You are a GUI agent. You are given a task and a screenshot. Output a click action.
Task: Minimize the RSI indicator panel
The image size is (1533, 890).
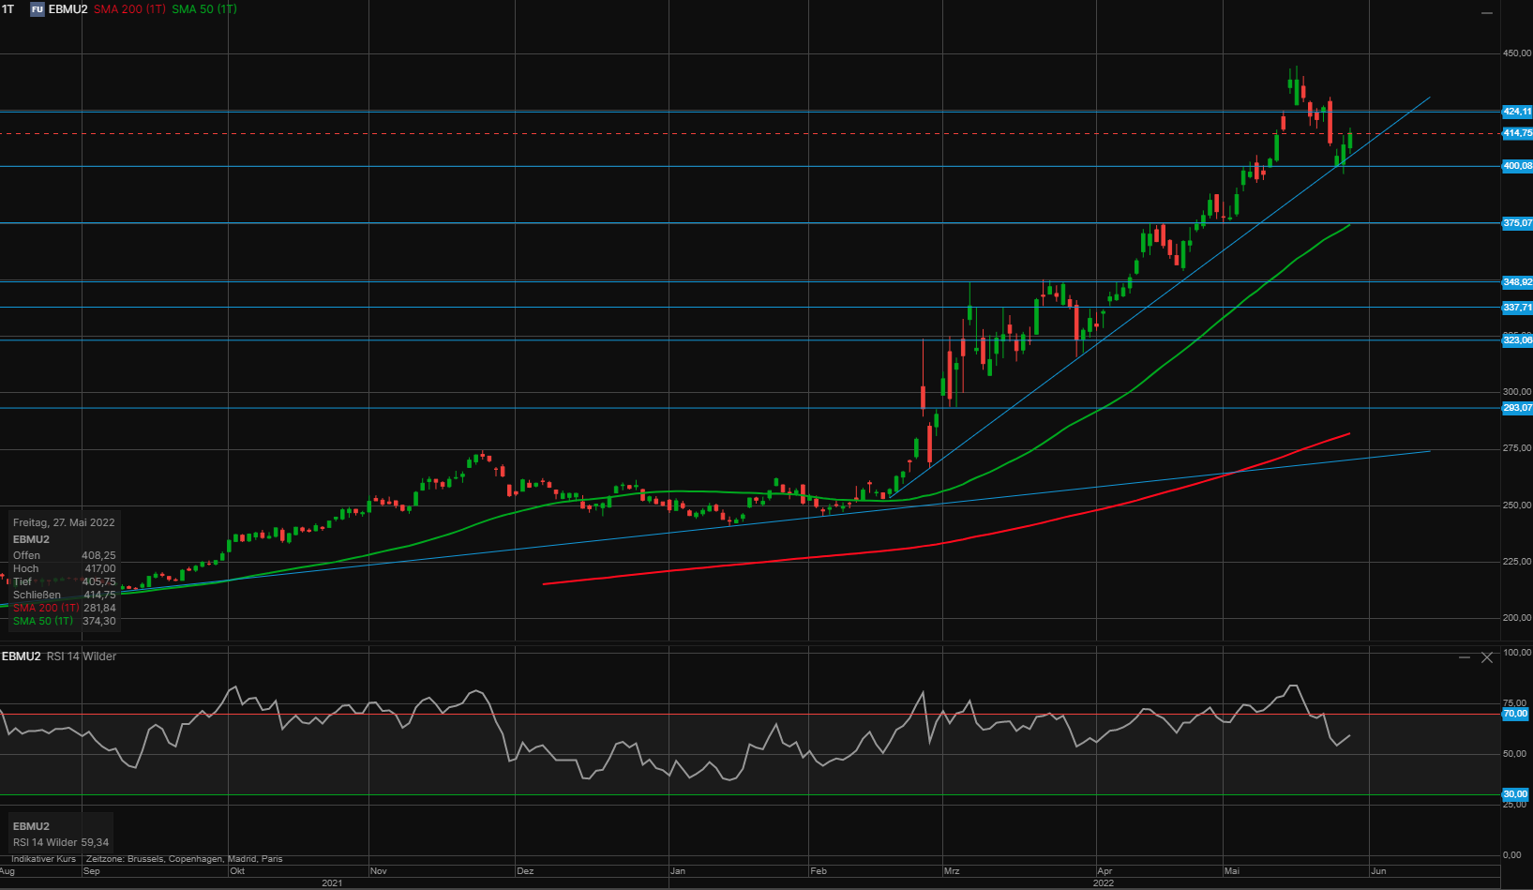click(x=1465, y=657)
